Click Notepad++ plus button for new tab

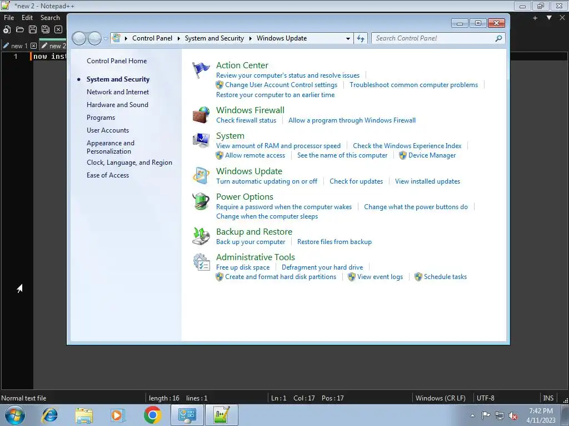point(535,18)
